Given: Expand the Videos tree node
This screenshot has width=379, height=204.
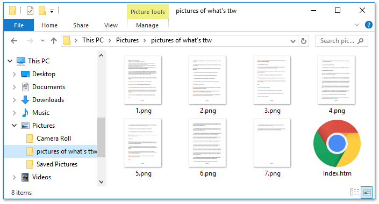Looking at the screenshot, I should point(15,177).
